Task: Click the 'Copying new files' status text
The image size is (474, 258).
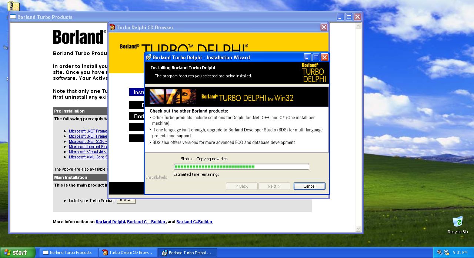Action: pos(212,159)
